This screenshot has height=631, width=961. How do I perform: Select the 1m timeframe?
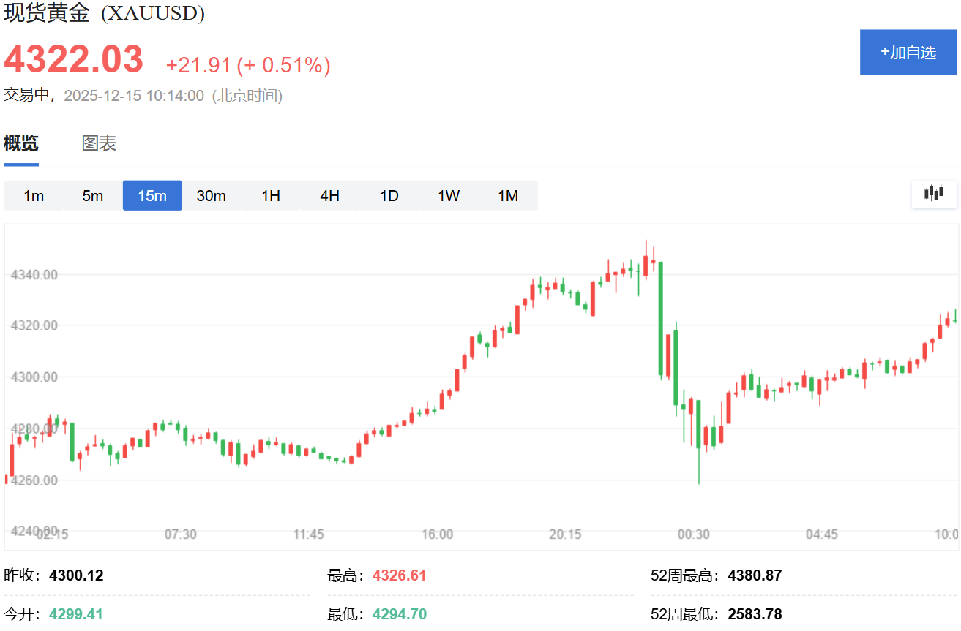(x=33, y=195)
